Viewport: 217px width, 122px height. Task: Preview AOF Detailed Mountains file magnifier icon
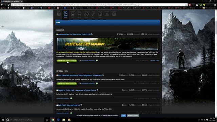(103, 75)
